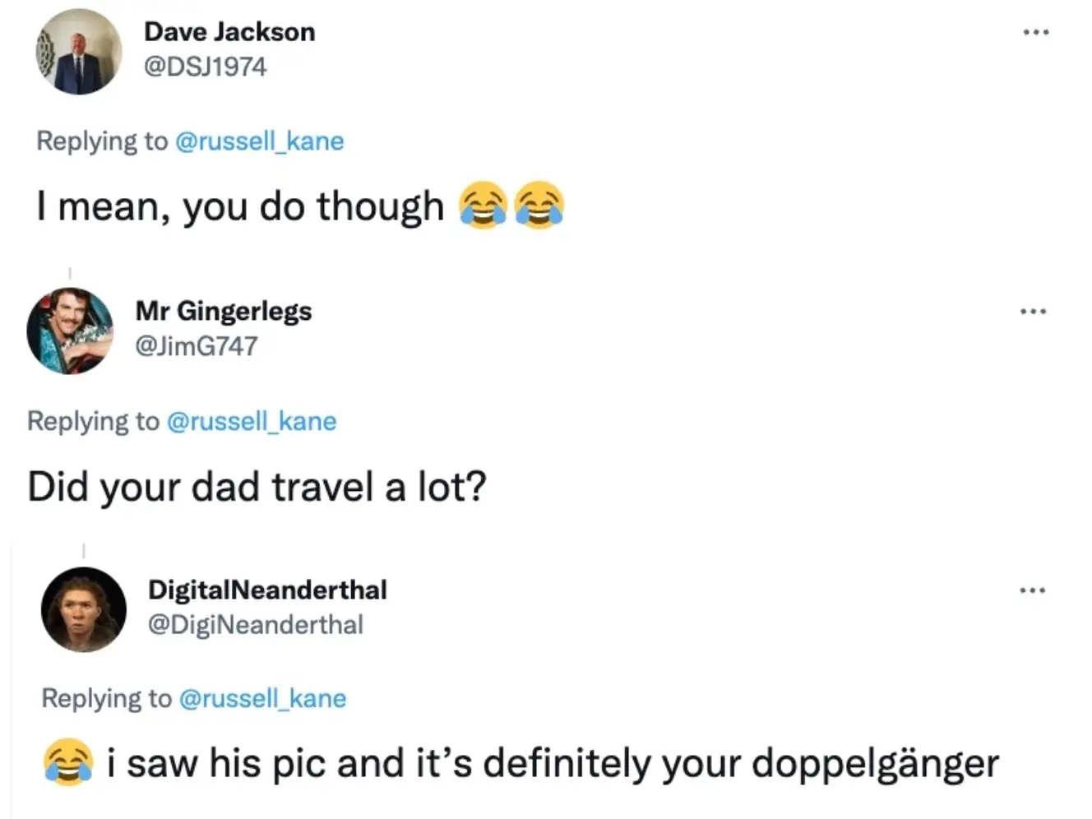Open the @DSJ1974 handle
The width and height of the screenshot is (1092, 819).
(205, 67)
